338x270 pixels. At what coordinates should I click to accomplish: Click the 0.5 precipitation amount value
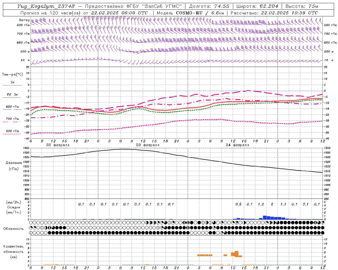238,204
